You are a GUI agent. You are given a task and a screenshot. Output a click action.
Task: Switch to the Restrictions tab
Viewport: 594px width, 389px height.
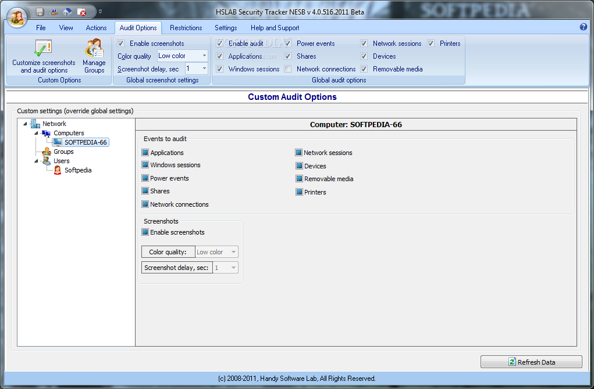click(186, 28)
